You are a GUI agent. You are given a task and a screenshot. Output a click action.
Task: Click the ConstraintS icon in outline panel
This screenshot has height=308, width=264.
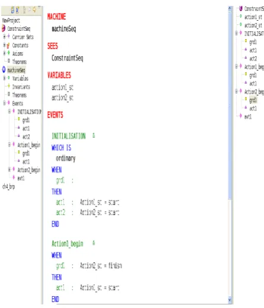pyautogui.click(x=241, y=8)
